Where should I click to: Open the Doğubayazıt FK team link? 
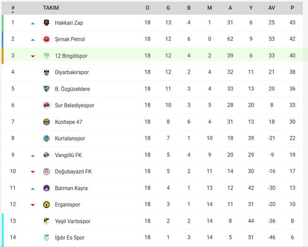[73, 172]
